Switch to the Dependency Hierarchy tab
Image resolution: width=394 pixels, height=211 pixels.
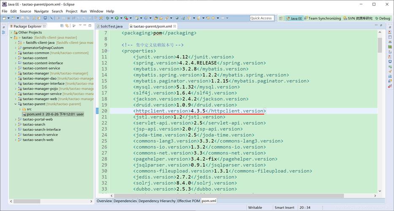click(x=157, y=201)
